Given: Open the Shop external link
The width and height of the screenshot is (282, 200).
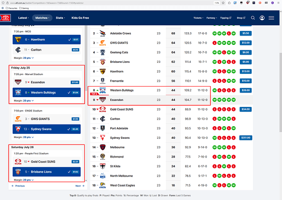Looking at the screenshot, I should [x=241, y=18].
